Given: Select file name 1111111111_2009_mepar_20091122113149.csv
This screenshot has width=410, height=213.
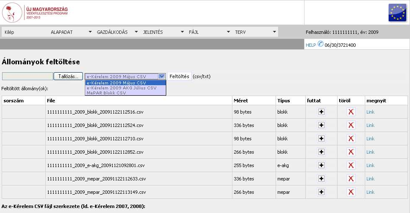Looking at the screenshot, I should [x=96, y=192].
